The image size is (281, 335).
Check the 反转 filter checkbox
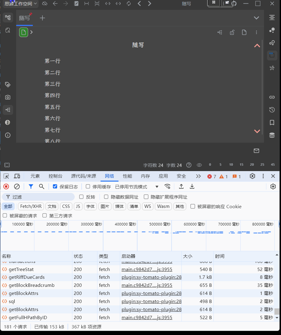[81, 197]
